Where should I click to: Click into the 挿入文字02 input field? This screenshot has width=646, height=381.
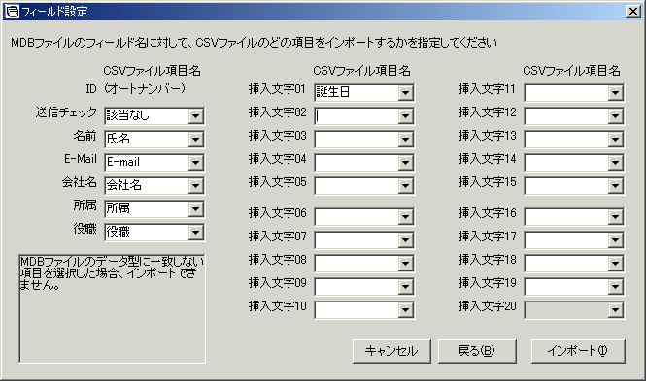357,116
